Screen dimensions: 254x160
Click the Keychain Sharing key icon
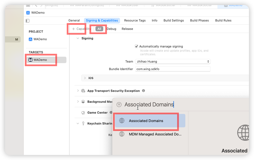[83, 123]
